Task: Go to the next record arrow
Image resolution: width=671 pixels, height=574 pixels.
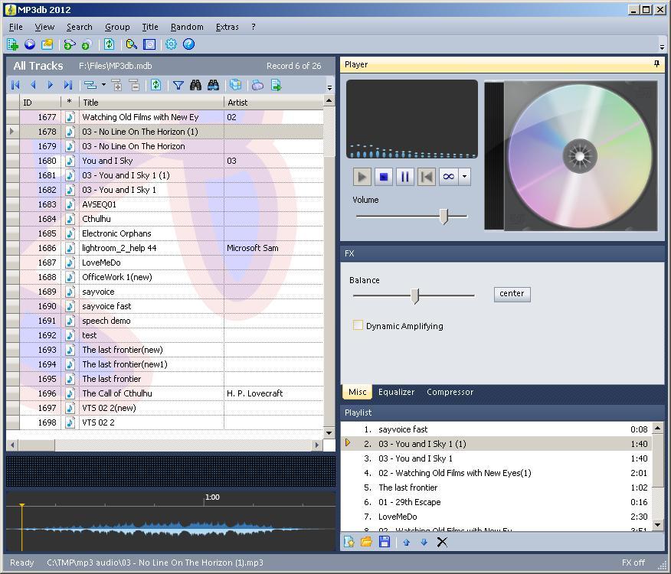Action: click(x=50, y=85)
